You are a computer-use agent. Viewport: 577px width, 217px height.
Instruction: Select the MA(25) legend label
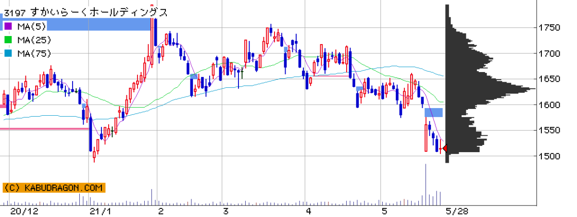point(34,40)
